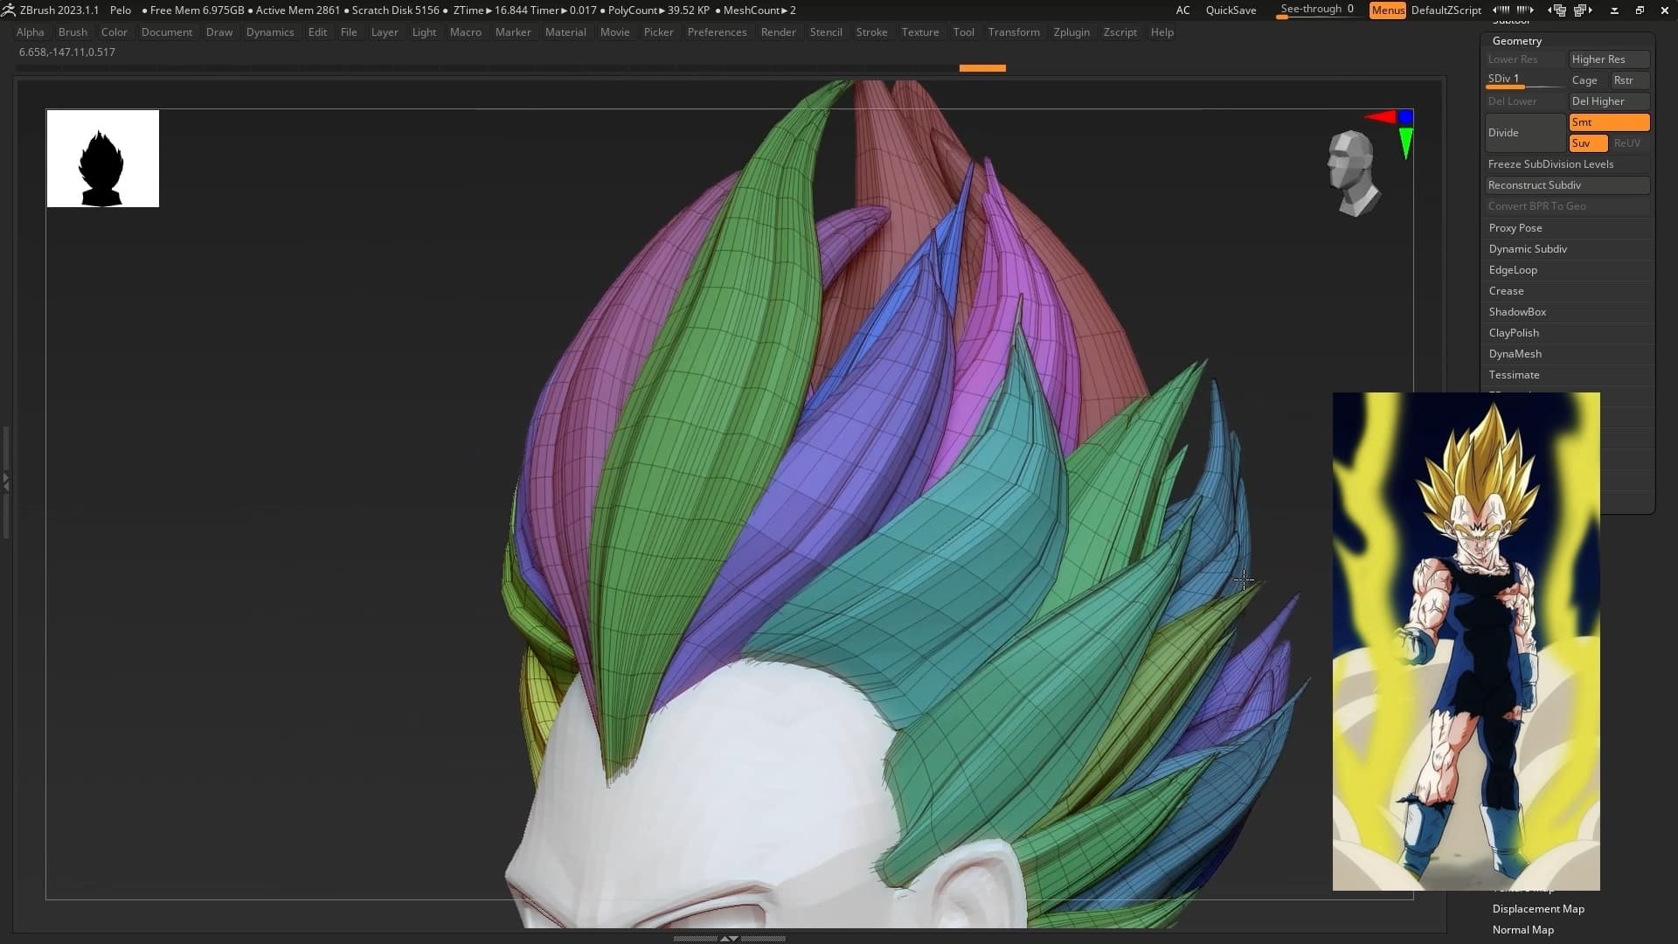Click the Del Higher button
Image resolution: width=1678 pixels, height=944 pixels.
[1609, 101]
